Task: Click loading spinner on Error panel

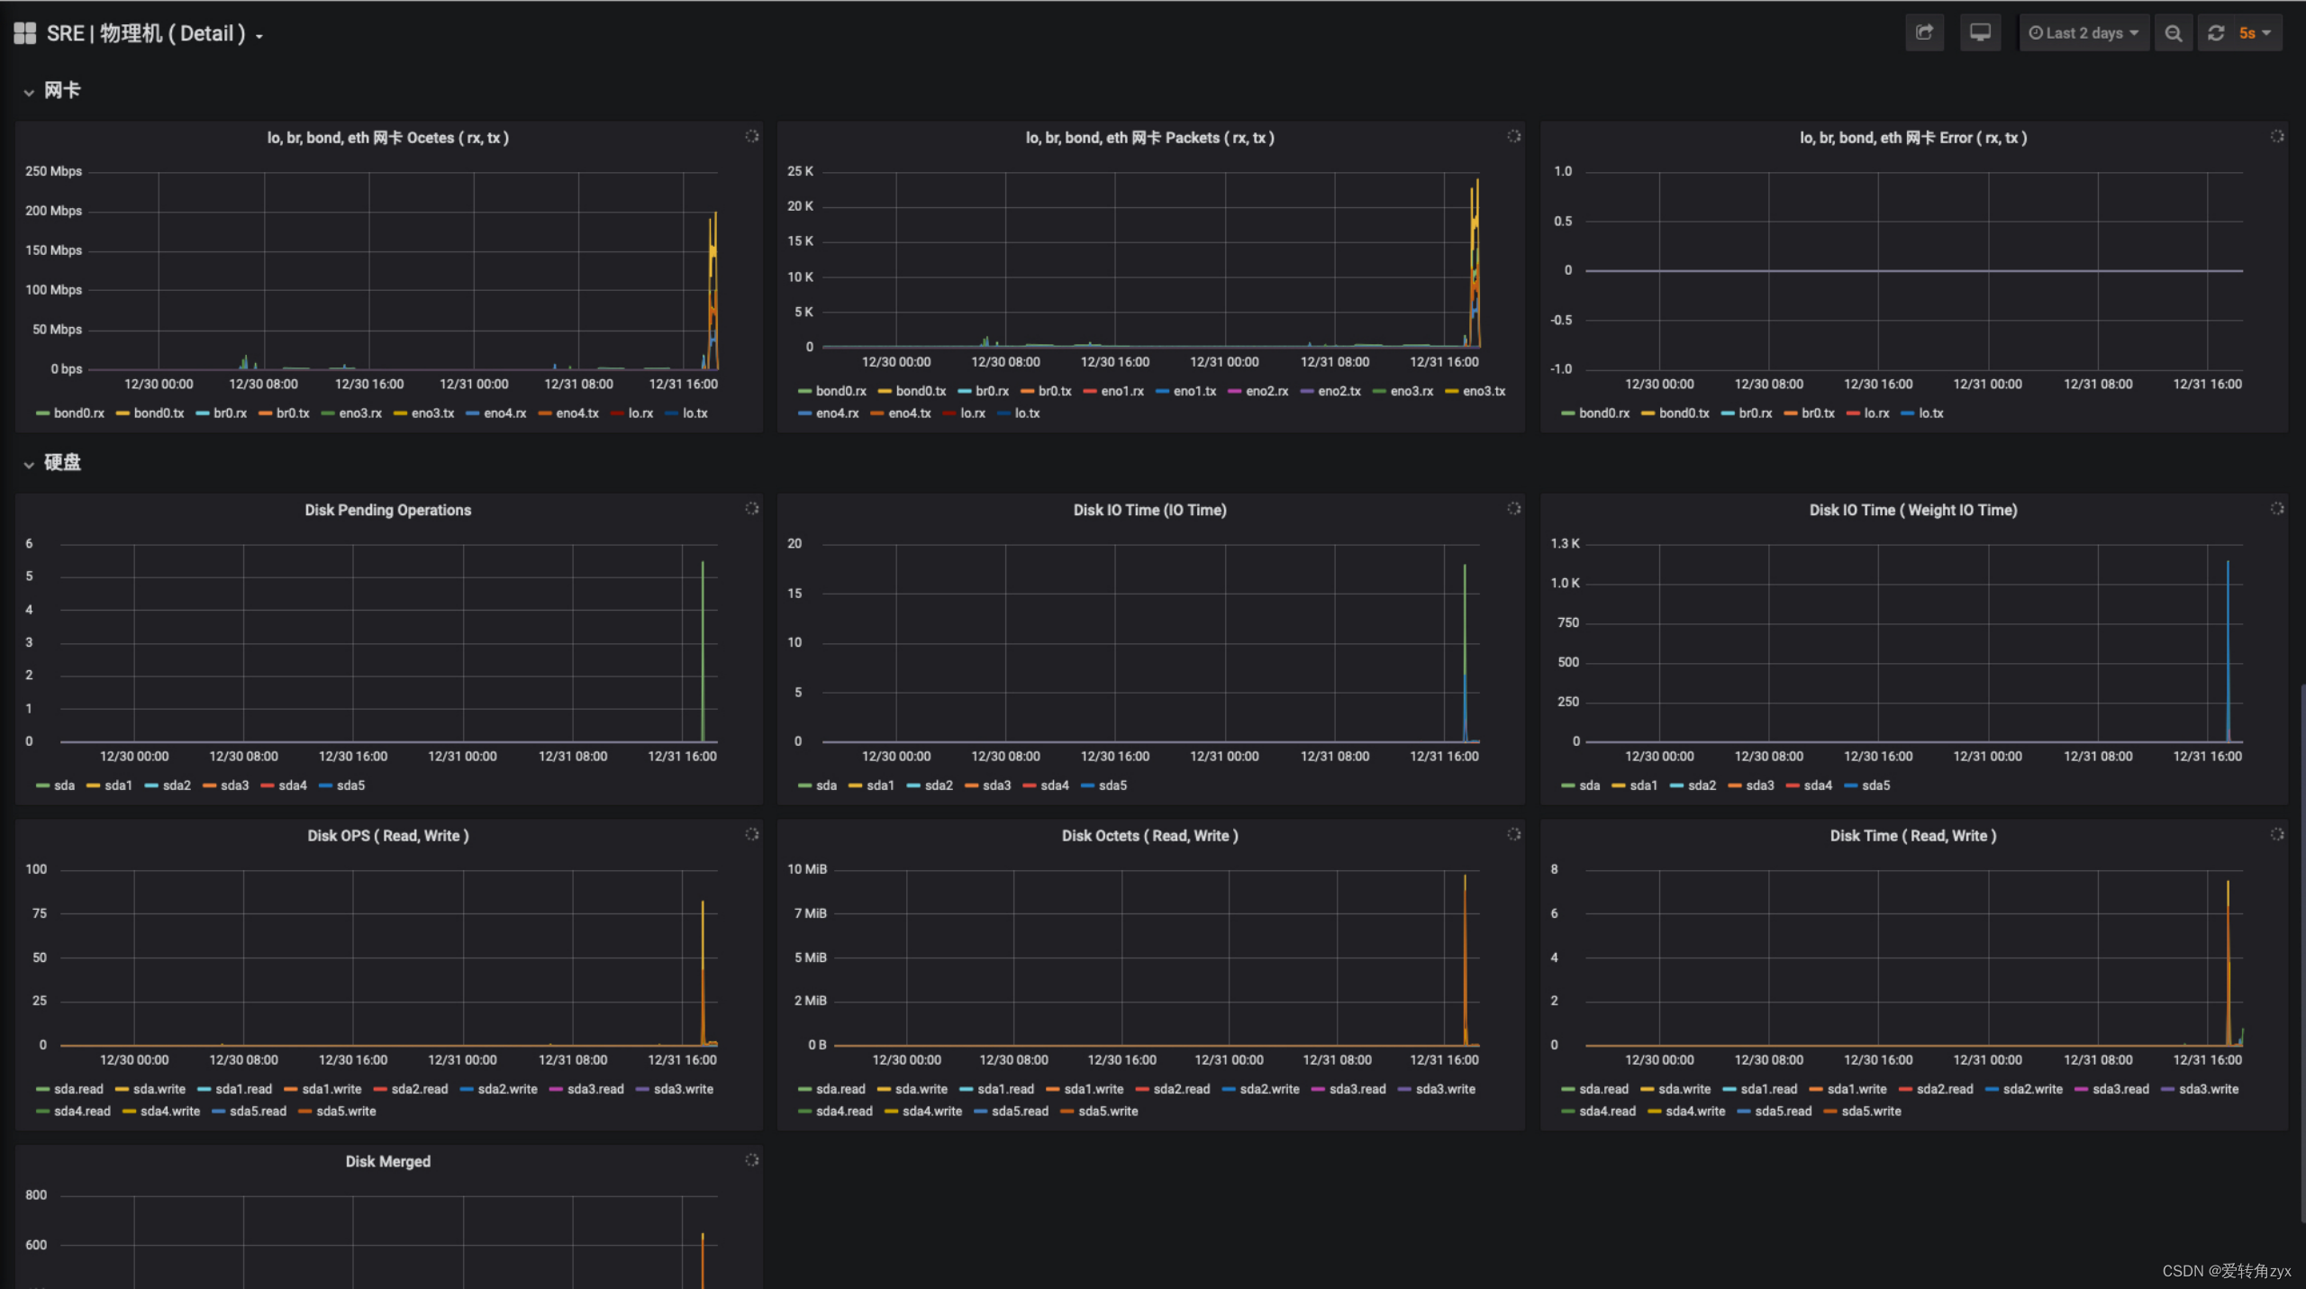Action: coord(2276,136)
